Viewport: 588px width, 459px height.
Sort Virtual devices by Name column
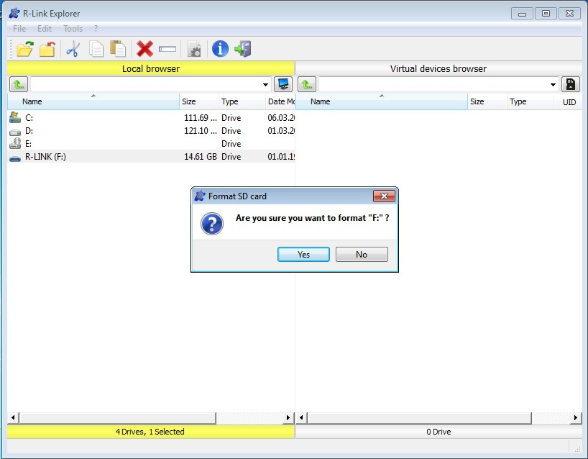pos(382,101)
